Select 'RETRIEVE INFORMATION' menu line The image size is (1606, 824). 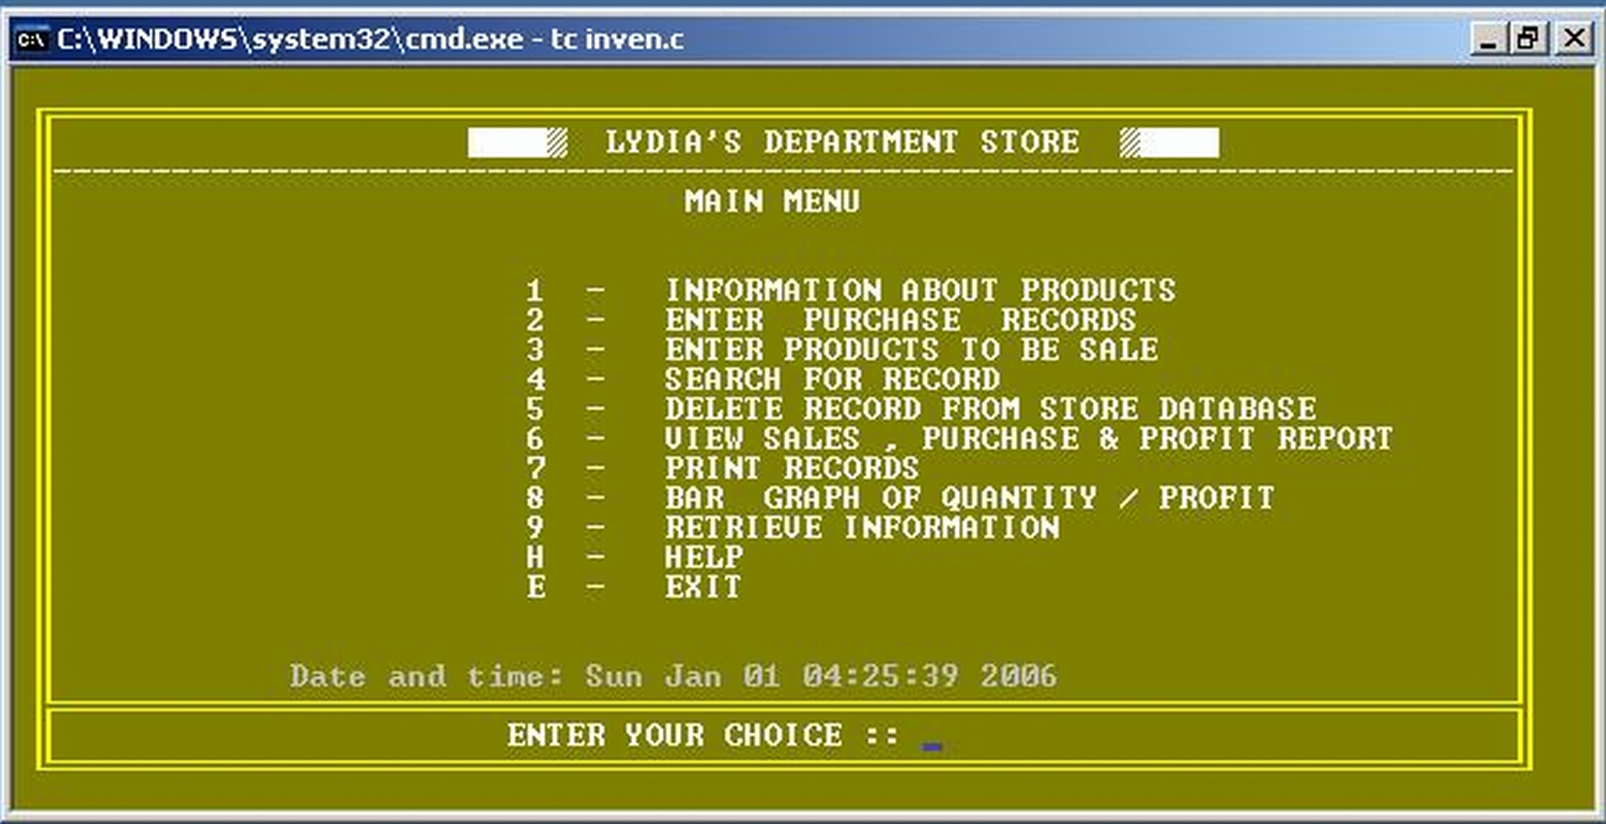click(862, 528)
